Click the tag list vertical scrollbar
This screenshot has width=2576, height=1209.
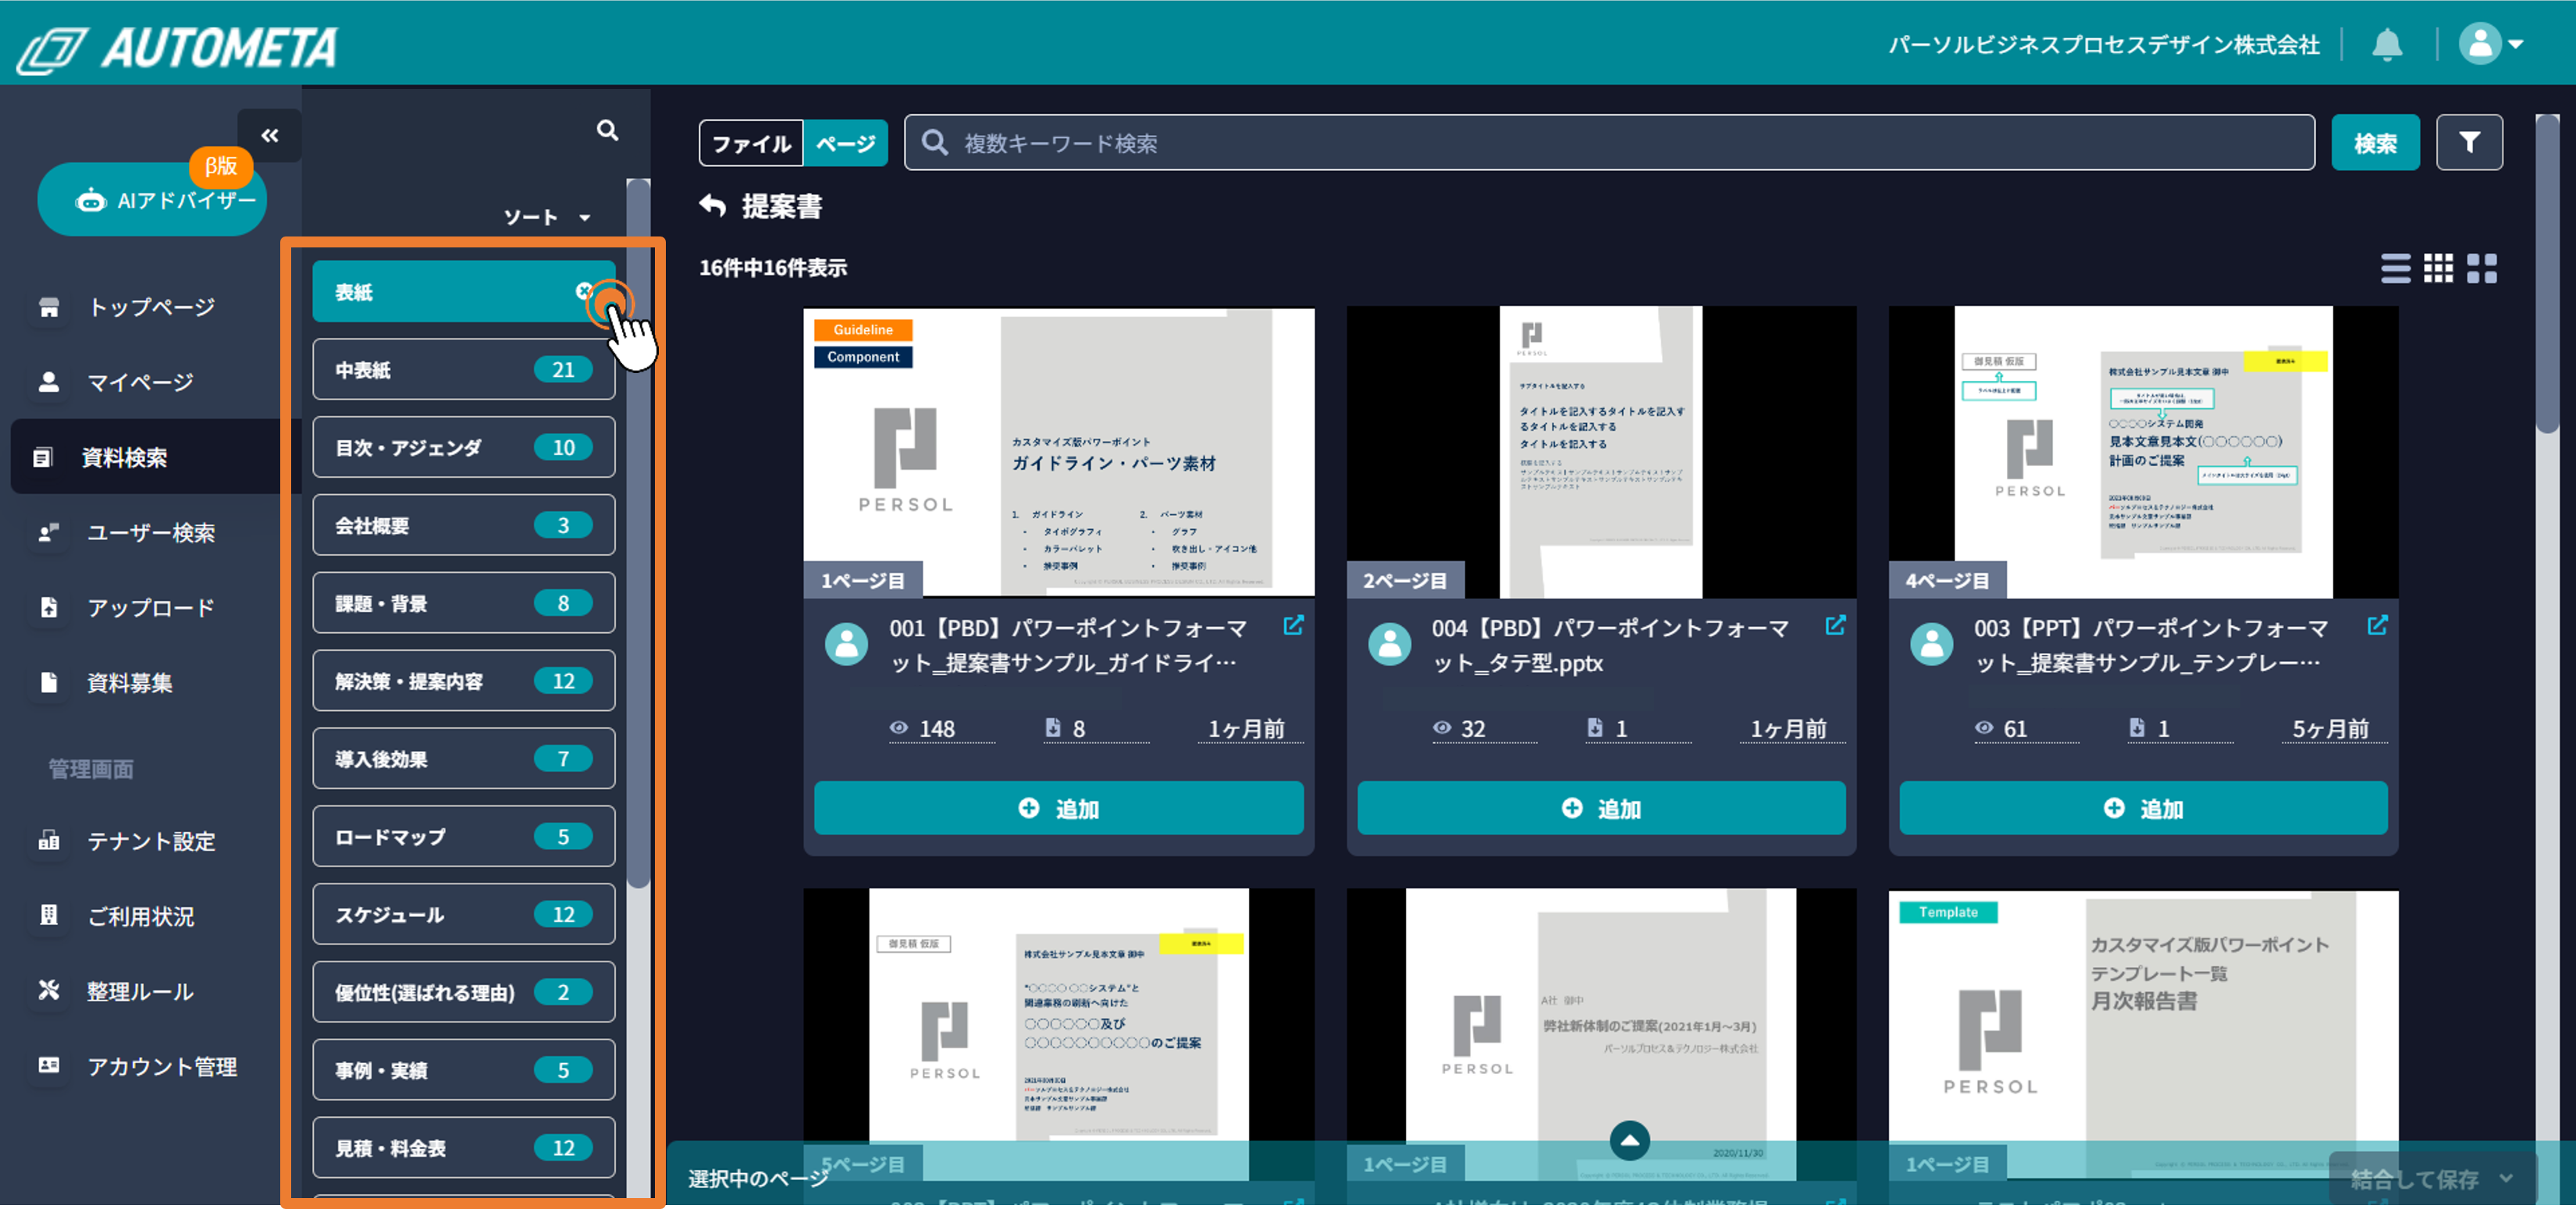(x=638, y=533)
